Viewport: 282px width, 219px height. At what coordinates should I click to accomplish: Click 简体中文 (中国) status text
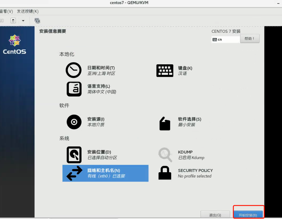pos(102,92)
